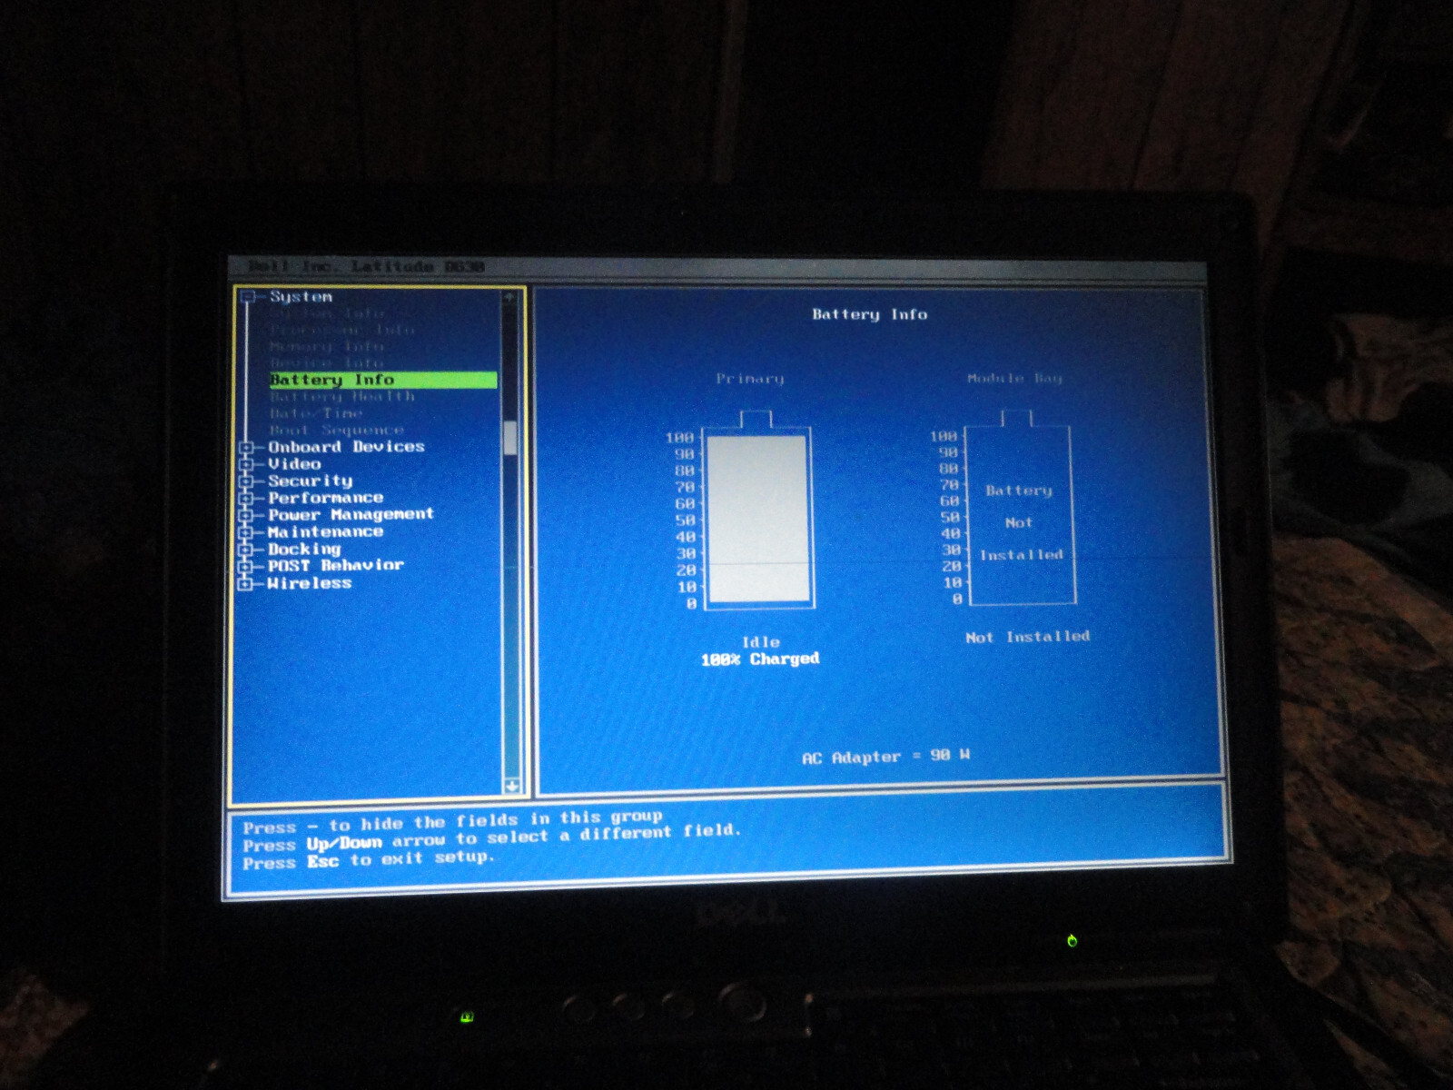Select the Docking category label
This screenshot has height=1090, width=1453.
(x=304, y=549)
